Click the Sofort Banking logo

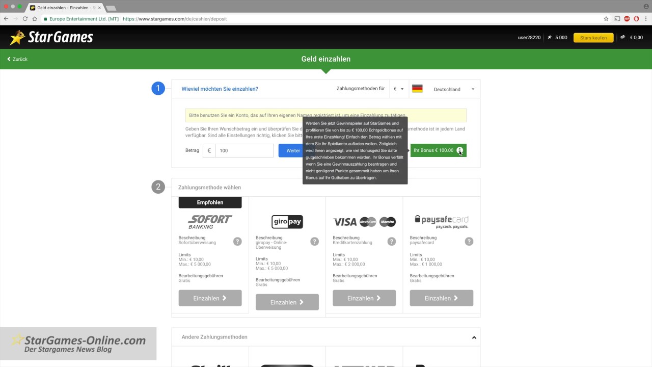tap(210, 221)
